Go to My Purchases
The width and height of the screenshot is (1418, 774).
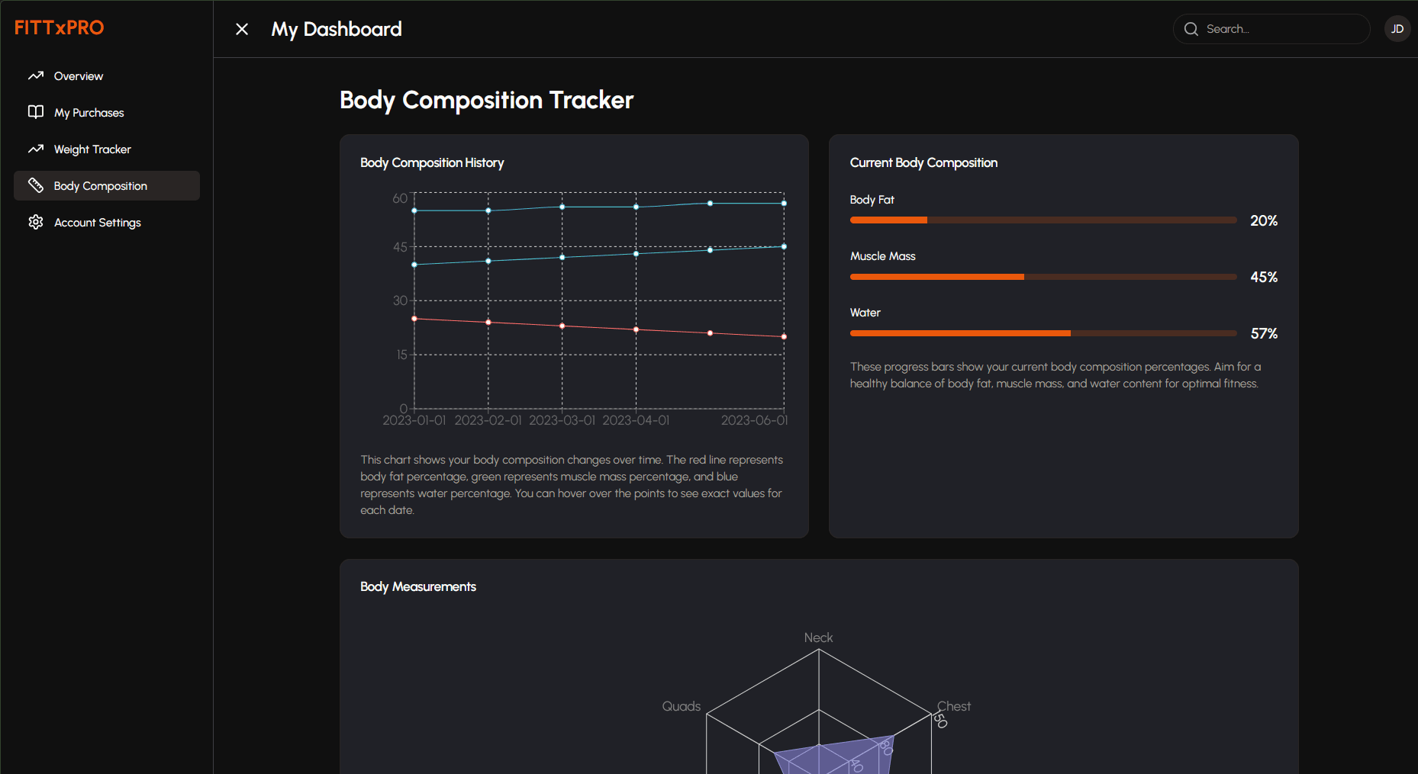click(89, 112)
